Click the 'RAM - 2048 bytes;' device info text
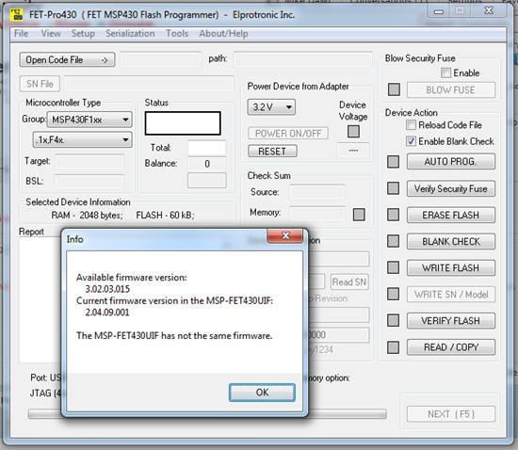This screenshot has height=450, width=518. click(x=88, y=216)
